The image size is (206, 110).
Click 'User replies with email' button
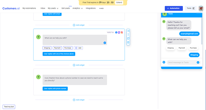(x=52, y=14)
